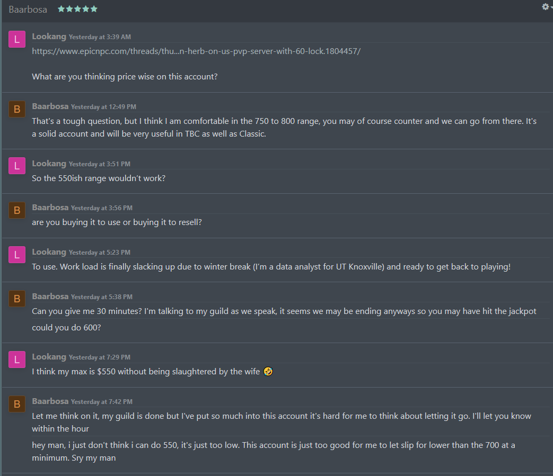
Task: Click Baarbosa's avatar on the 7:42 PM message
Action: [x=17, y=404]
